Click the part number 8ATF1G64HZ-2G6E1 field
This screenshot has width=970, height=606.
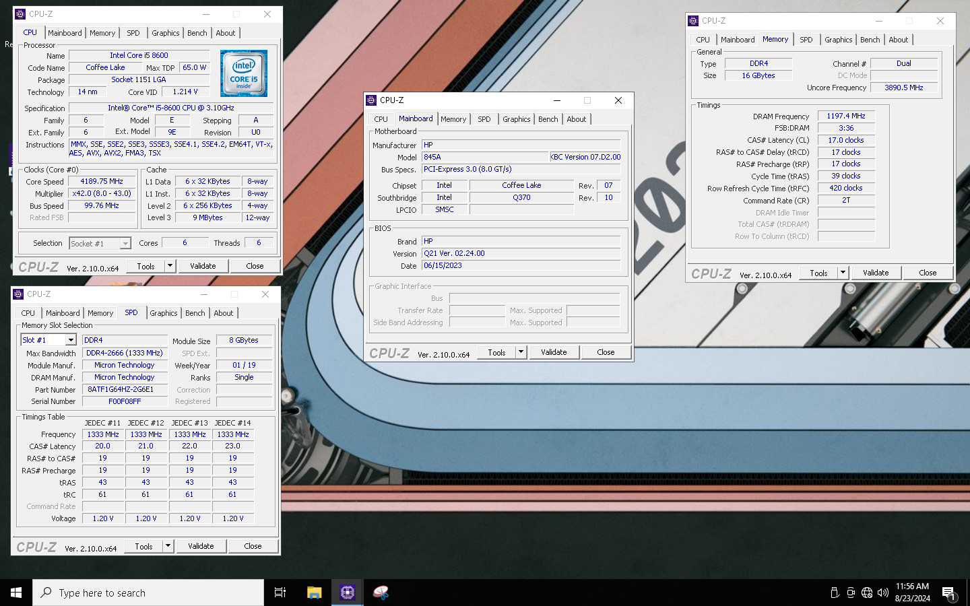pos(125,389)
